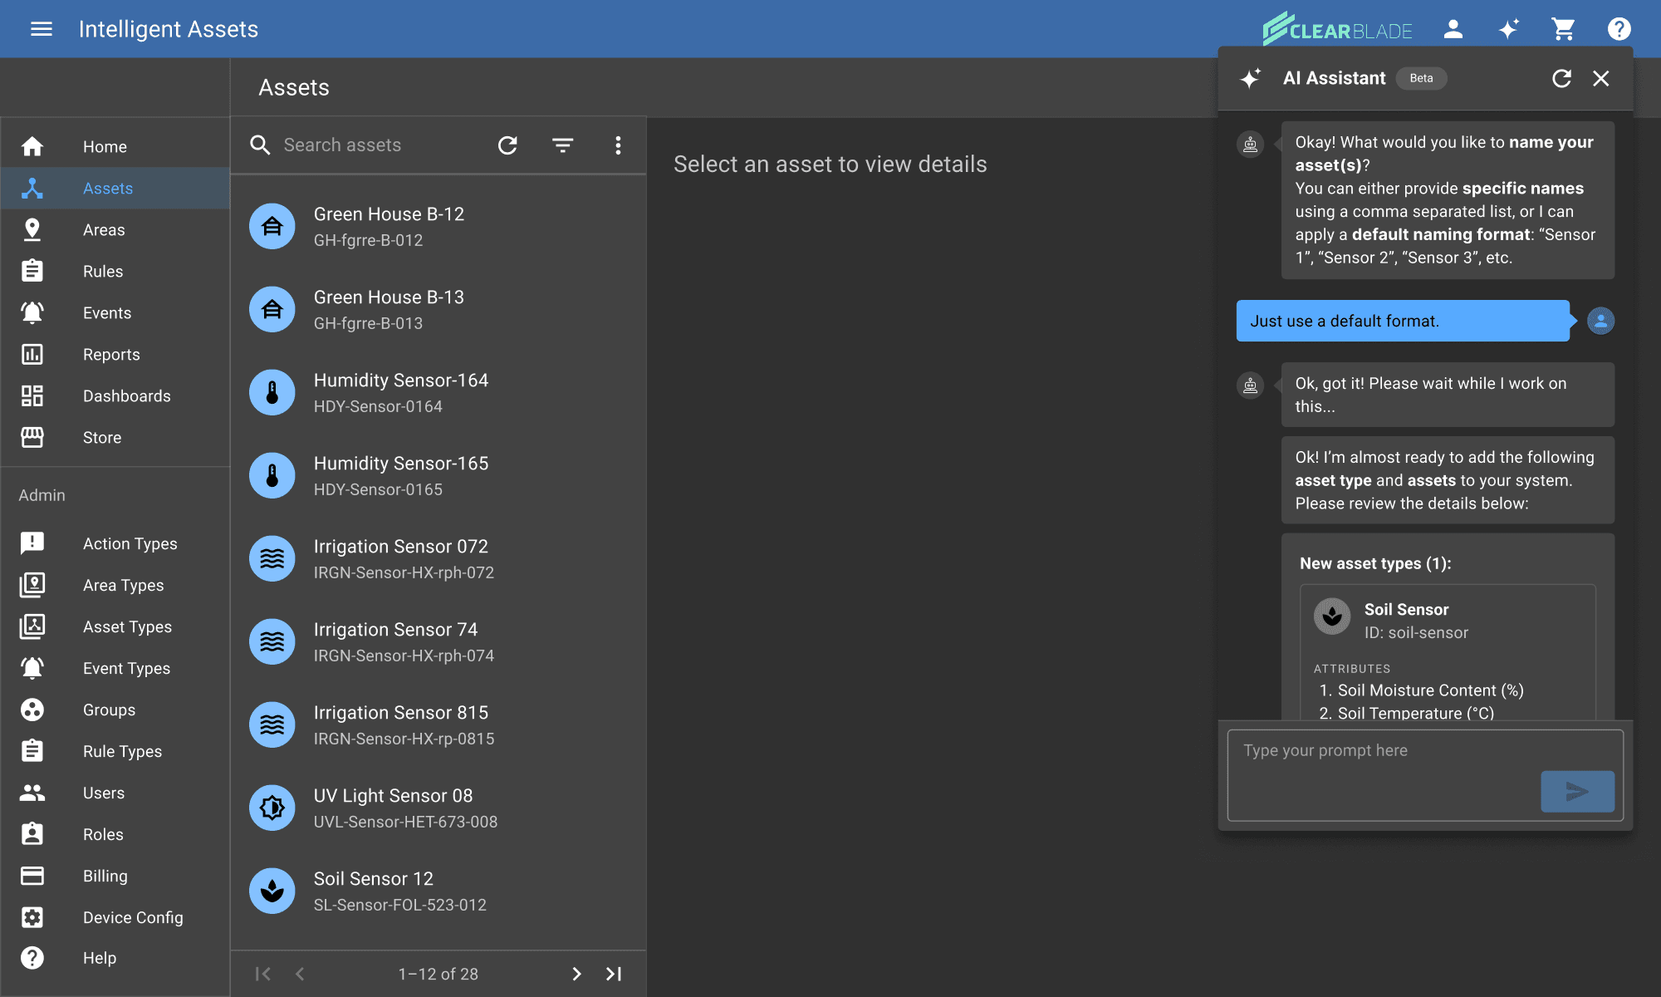The height and width of the screenshot is (997, 1661).
Task: Click the shopping cart icon
Action: click(x=1563, y=29)
